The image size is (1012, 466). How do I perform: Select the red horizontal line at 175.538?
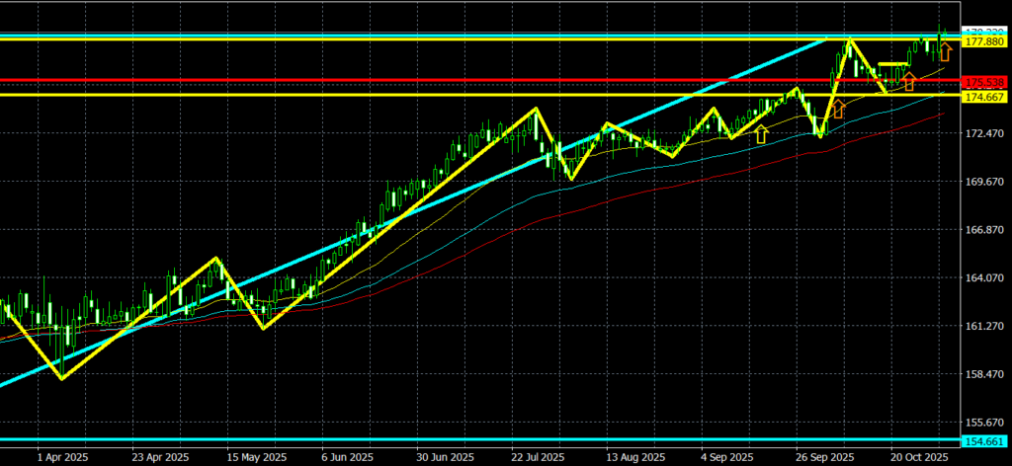(395, 80)
